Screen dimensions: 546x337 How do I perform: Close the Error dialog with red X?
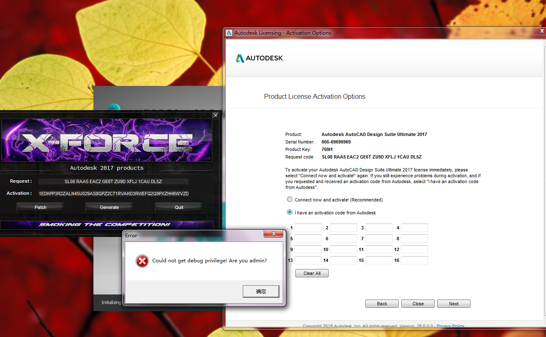[x=273, y=234]
